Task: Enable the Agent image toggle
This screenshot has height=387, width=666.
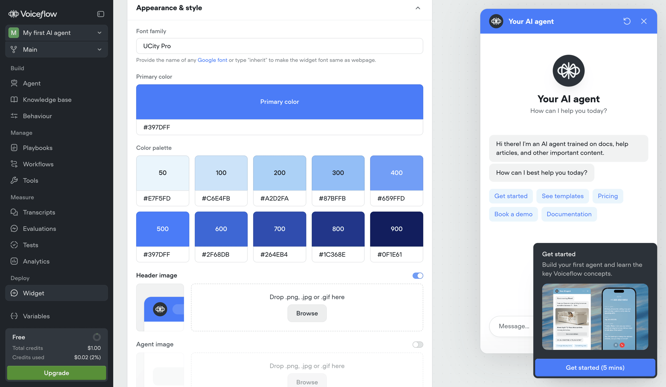Action: (x=418, y=345)
